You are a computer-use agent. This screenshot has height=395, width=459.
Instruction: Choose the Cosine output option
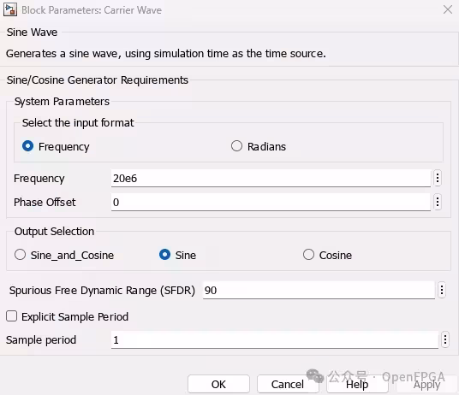pyautogui.click(x=308, y=255)
